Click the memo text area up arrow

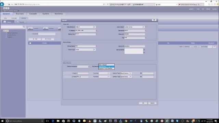[144, 50]
